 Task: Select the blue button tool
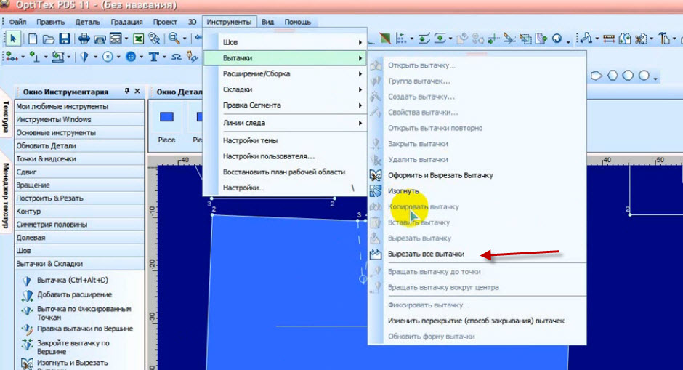pos(131,57)
